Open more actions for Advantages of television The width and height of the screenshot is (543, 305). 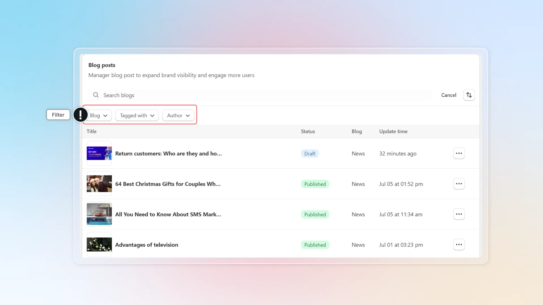(x=459, y=245)
